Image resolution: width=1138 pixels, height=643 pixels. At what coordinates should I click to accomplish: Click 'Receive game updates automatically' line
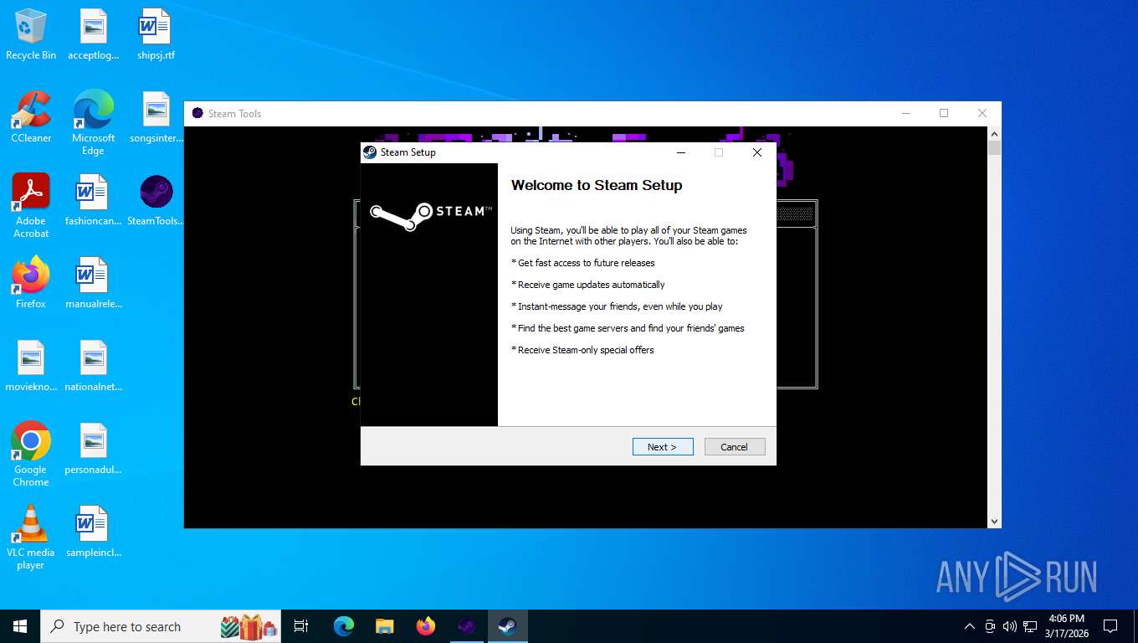tap(588, 285)
